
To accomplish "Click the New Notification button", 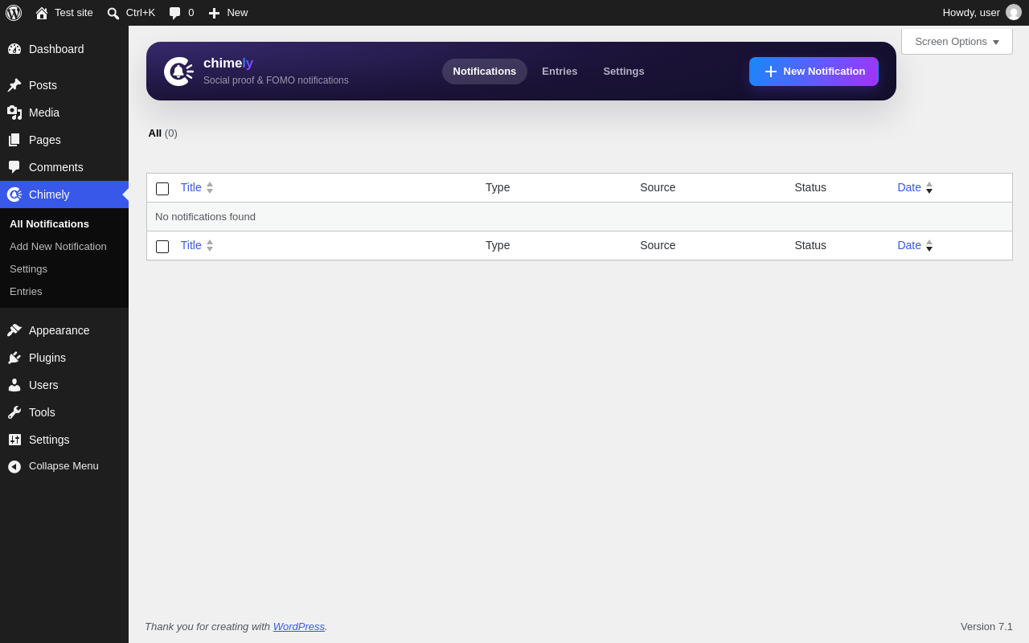I will coord(814,72).
